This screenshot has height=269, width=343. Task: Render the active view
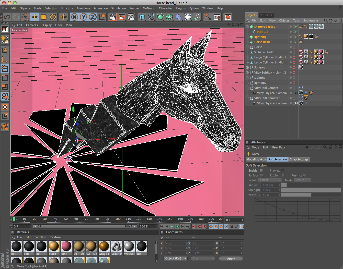pos(113,17)
